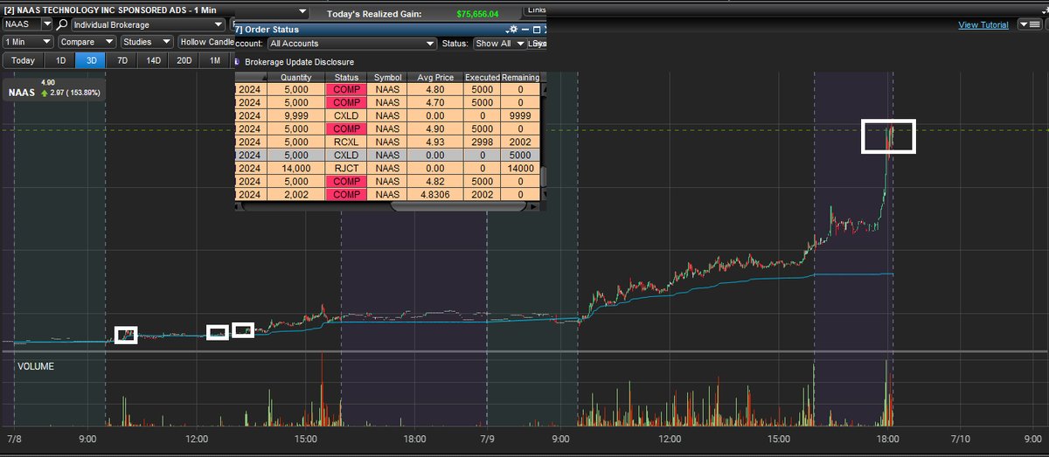The image size is (1049, 457).
Task: Switch to the 7D time range
Action: click(122, 60)
